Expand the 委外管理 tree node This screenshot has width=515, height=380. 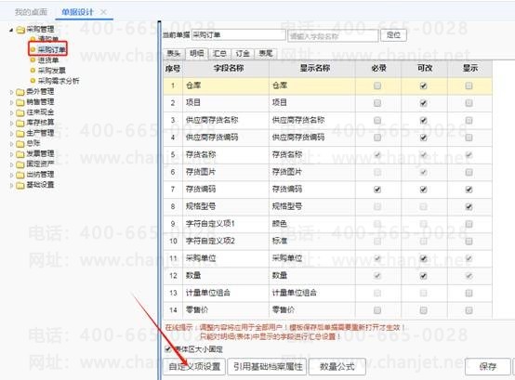[x=11, y=92]
